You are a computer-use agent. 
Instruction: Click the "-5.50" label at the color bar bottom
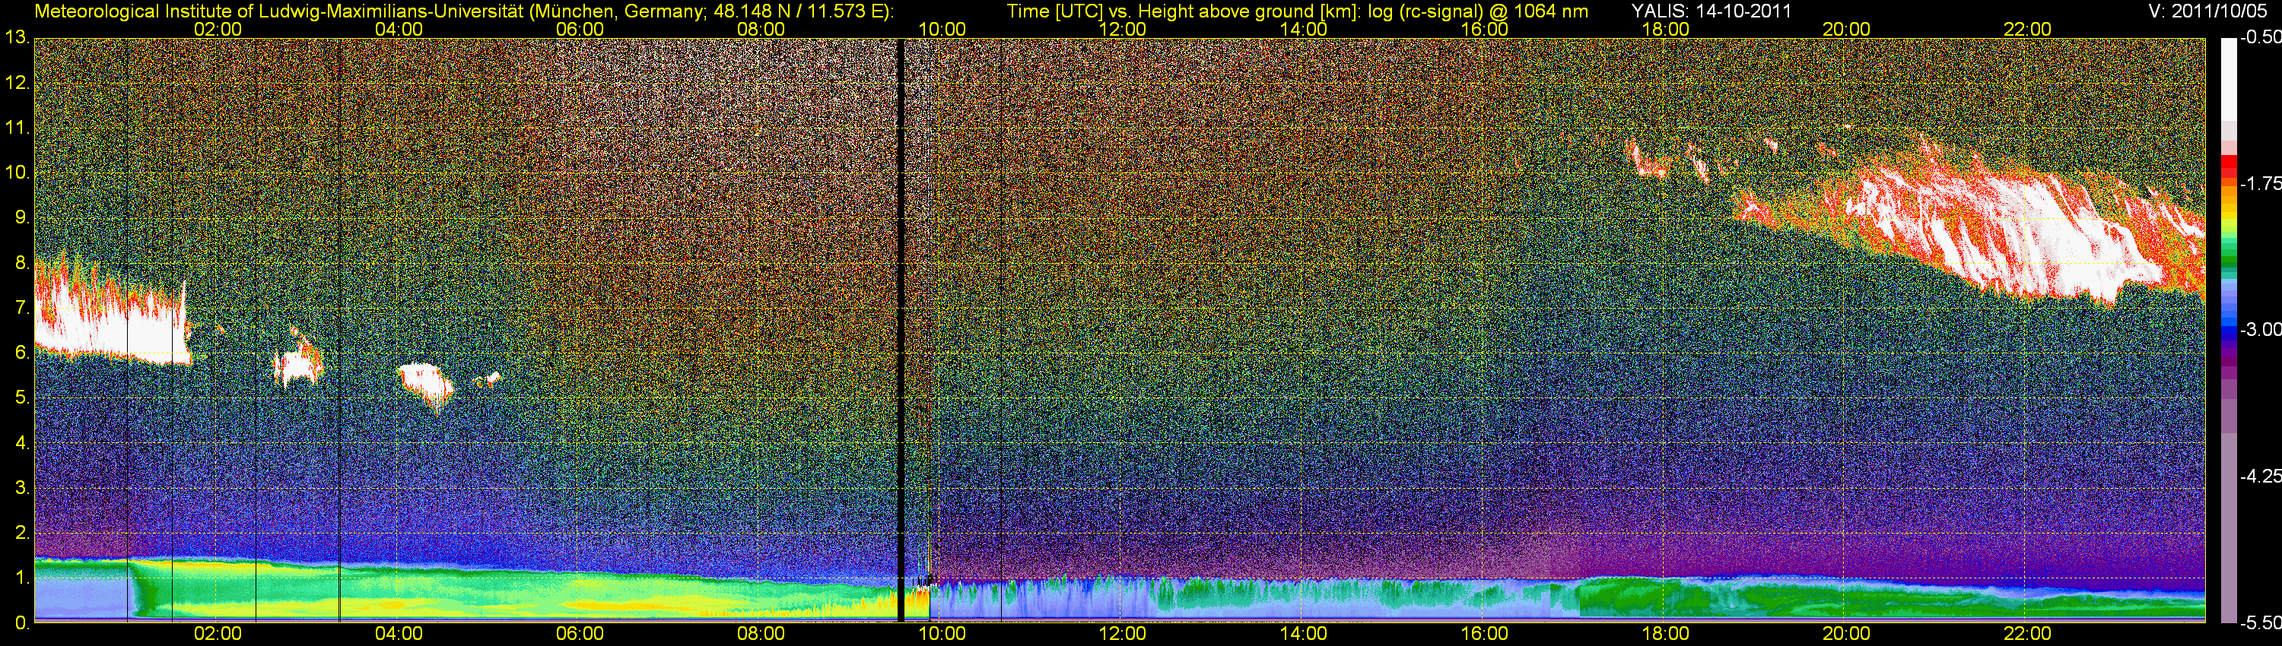click(2261, 623)
